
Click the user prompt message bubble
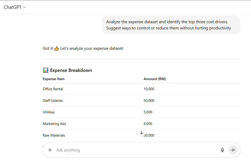coord(171,25)
